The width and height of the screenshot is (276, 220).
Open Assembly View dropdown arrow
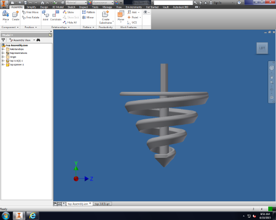34,40
